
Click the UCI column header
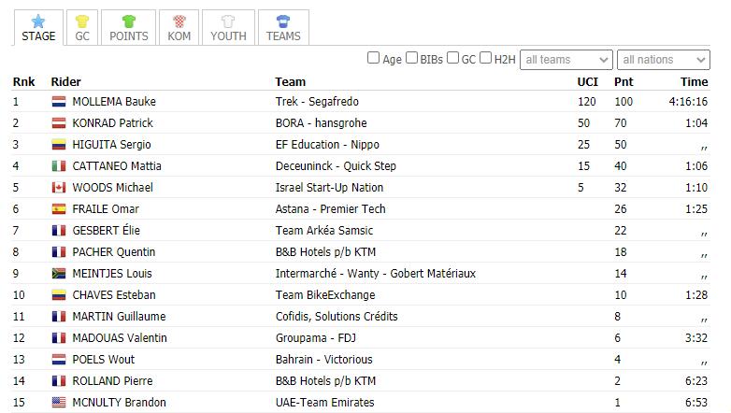[x=587, y=82]
